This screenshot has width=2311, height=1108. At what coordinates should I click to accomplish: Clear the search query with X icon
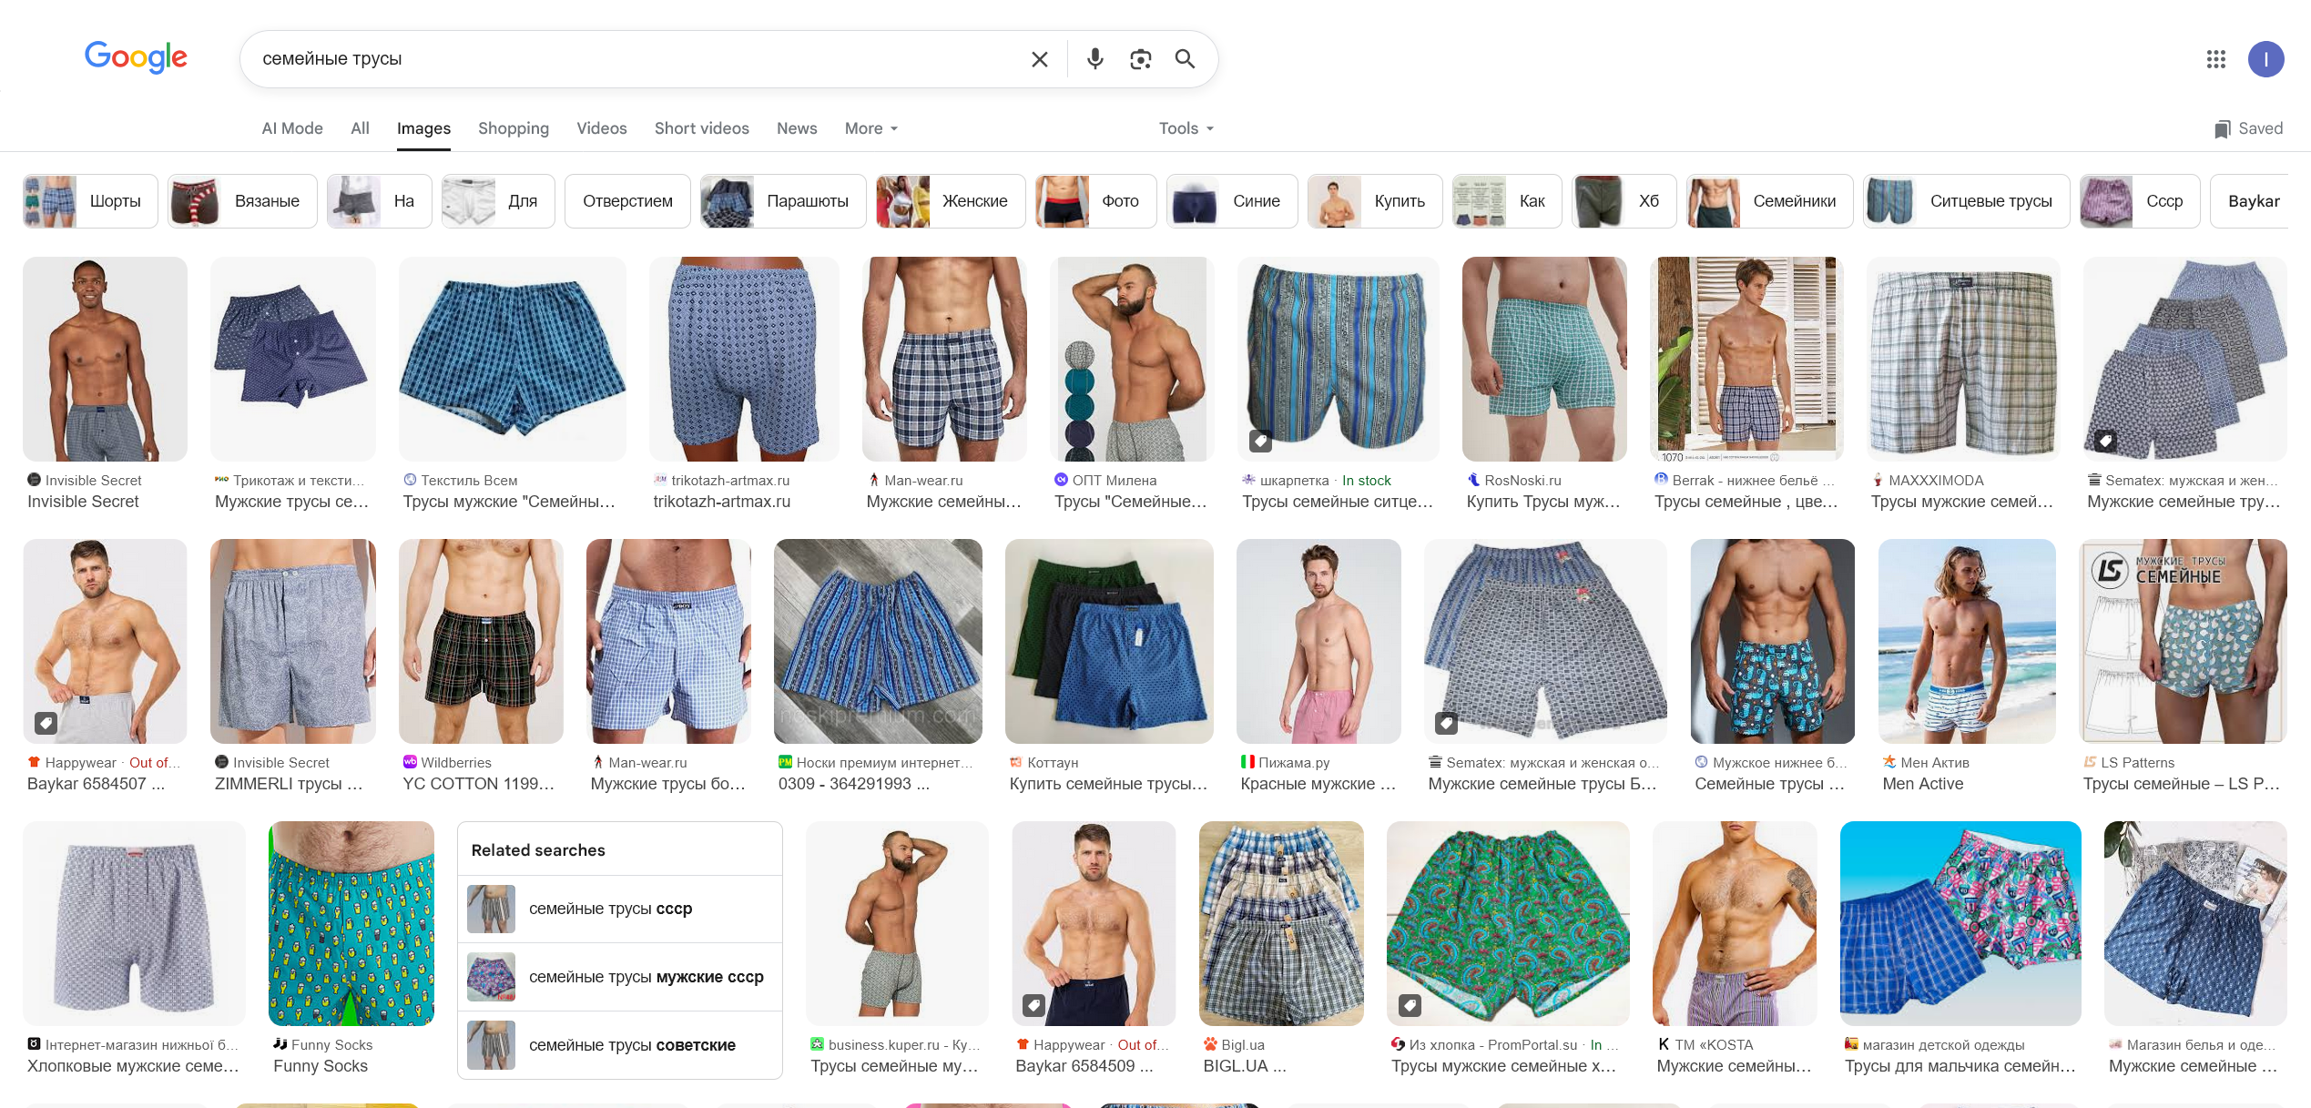coord(1039,59)
